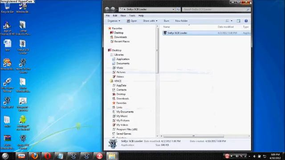Select the Main folder desktop icon

click(x=7, y=121)
